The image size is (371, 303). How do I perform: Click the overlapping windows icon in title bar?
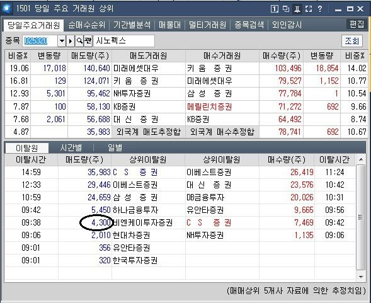click(286, 9)
